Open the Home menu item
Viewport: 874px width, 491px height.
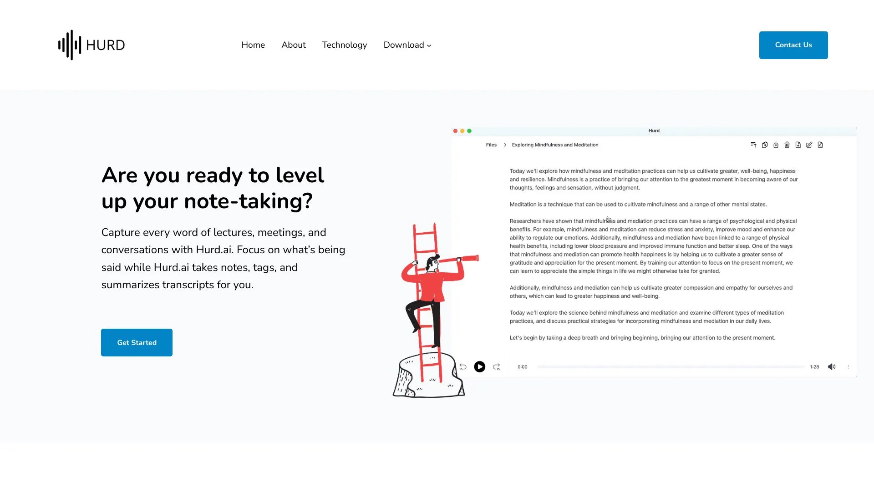[x=253, y=45]
